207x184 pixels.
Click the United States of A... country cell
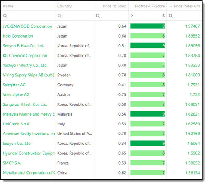click(x=75, y=134)
